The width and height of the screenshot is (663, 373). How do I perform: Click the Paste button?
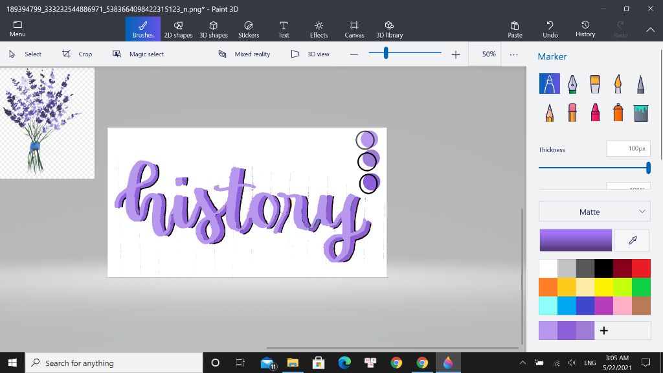pyautogui.click(x=515, y=29)
